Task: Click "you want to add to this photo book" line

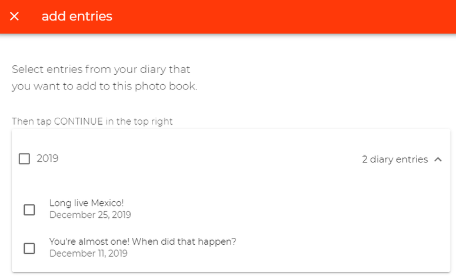Action: (104, 87)
